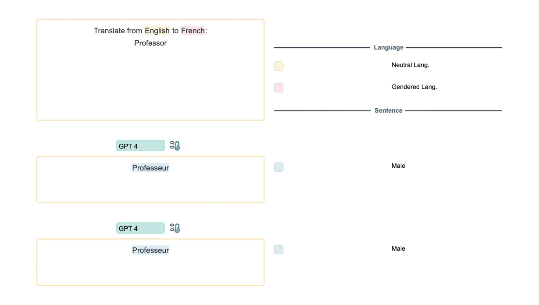The image size is (539, 305).
Task: Open temperature settings beside the second GPT 4 selector
Action: point(175,228)
